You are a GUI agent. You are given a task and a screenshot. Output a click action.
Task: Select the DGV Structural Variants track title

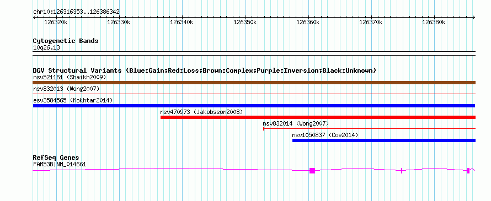click(x=205, y=70)
